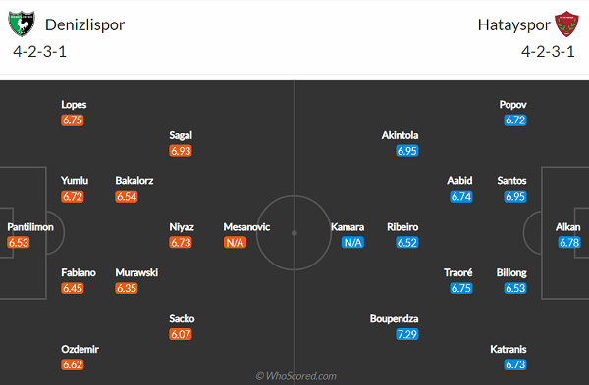Click Ozdemir's 6.62 rating badge
589x385 pixels.
click(73, 364)
